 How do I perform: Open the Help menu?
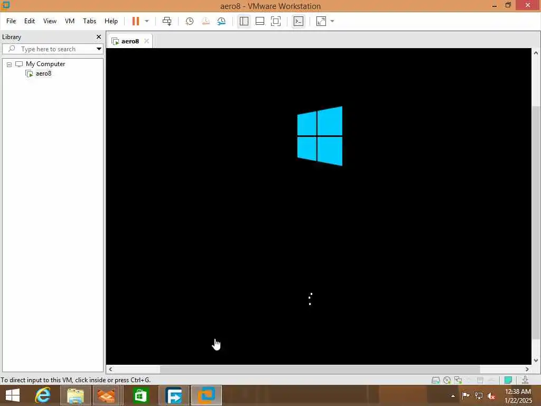pos(111,21)
